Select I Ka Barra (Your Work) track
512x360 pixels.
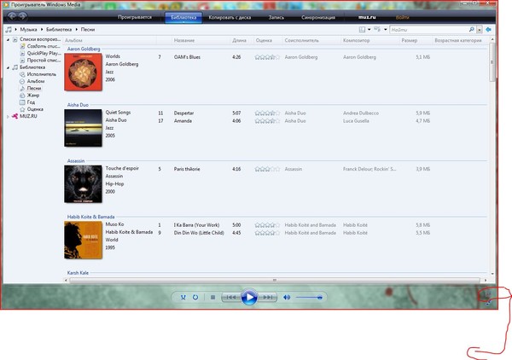tap(196, 225)
